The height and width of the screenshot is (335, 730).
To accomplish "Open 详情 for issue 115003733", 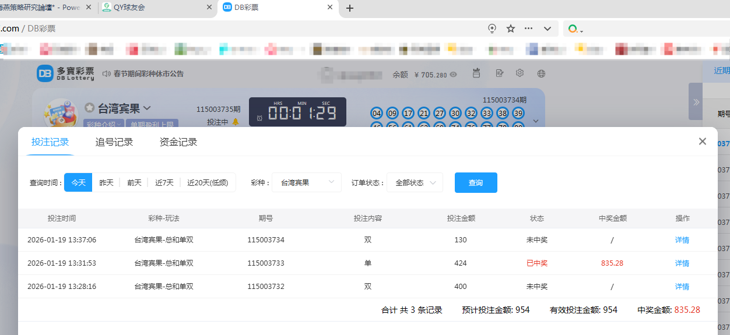I will (682, 263).
